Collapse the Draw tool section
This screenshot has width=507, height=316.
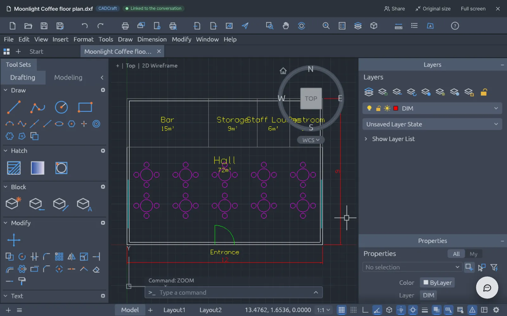(x=5, y=90)
